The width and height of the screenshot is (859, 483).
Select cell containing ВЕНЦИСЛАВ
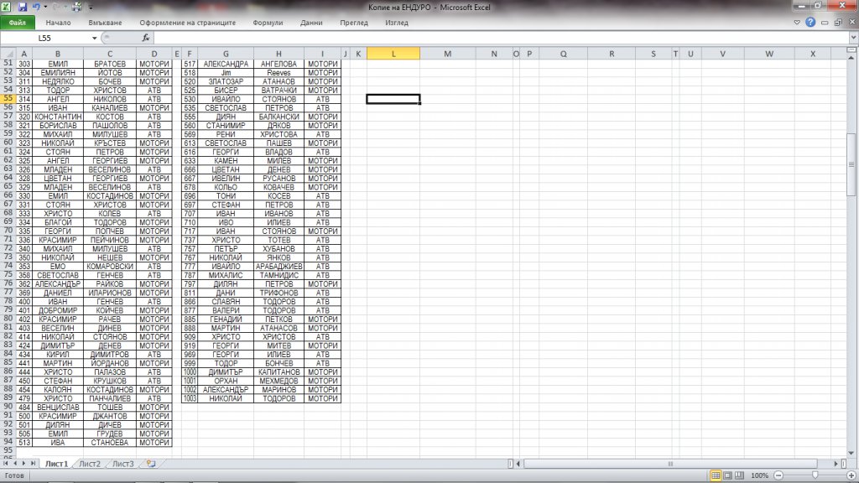58,407
